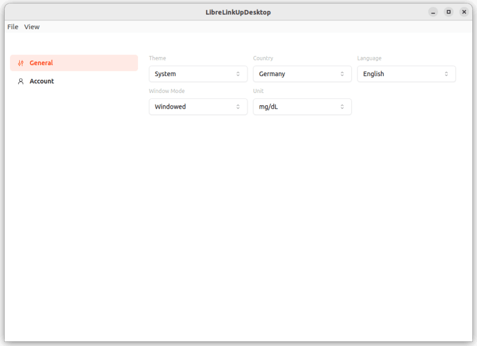Open the Account settings section
This screenshot has width=477, height=346.
point(74,81)
